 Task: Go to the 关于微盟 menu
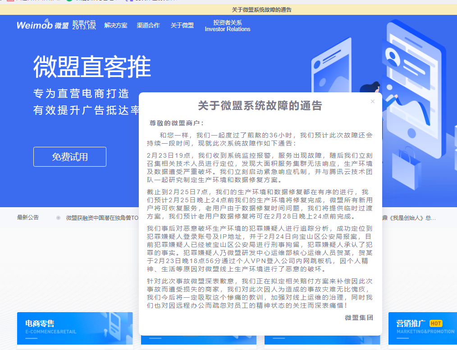[x=182, y=25]
